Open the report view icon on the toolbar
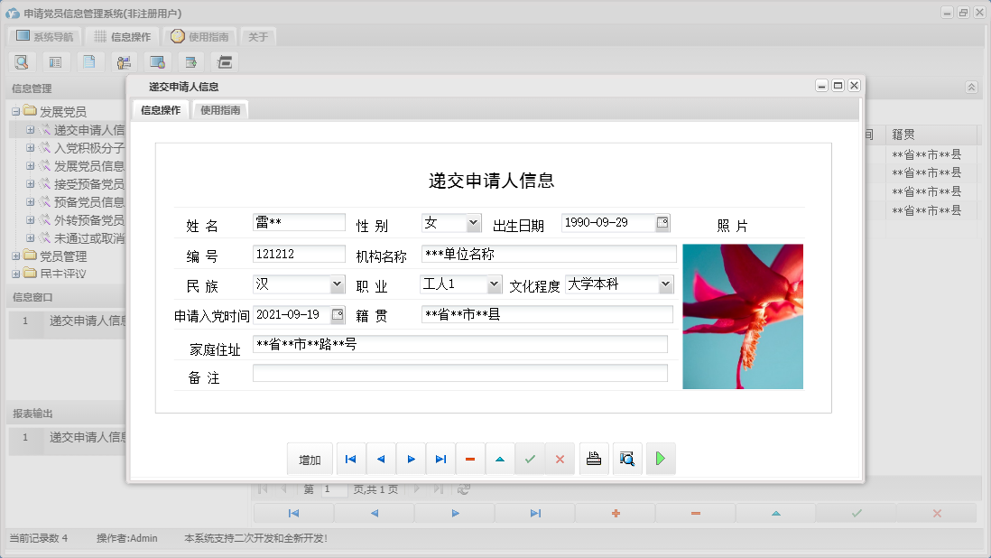This screenshot has height=558, width=991. point(54,61)
